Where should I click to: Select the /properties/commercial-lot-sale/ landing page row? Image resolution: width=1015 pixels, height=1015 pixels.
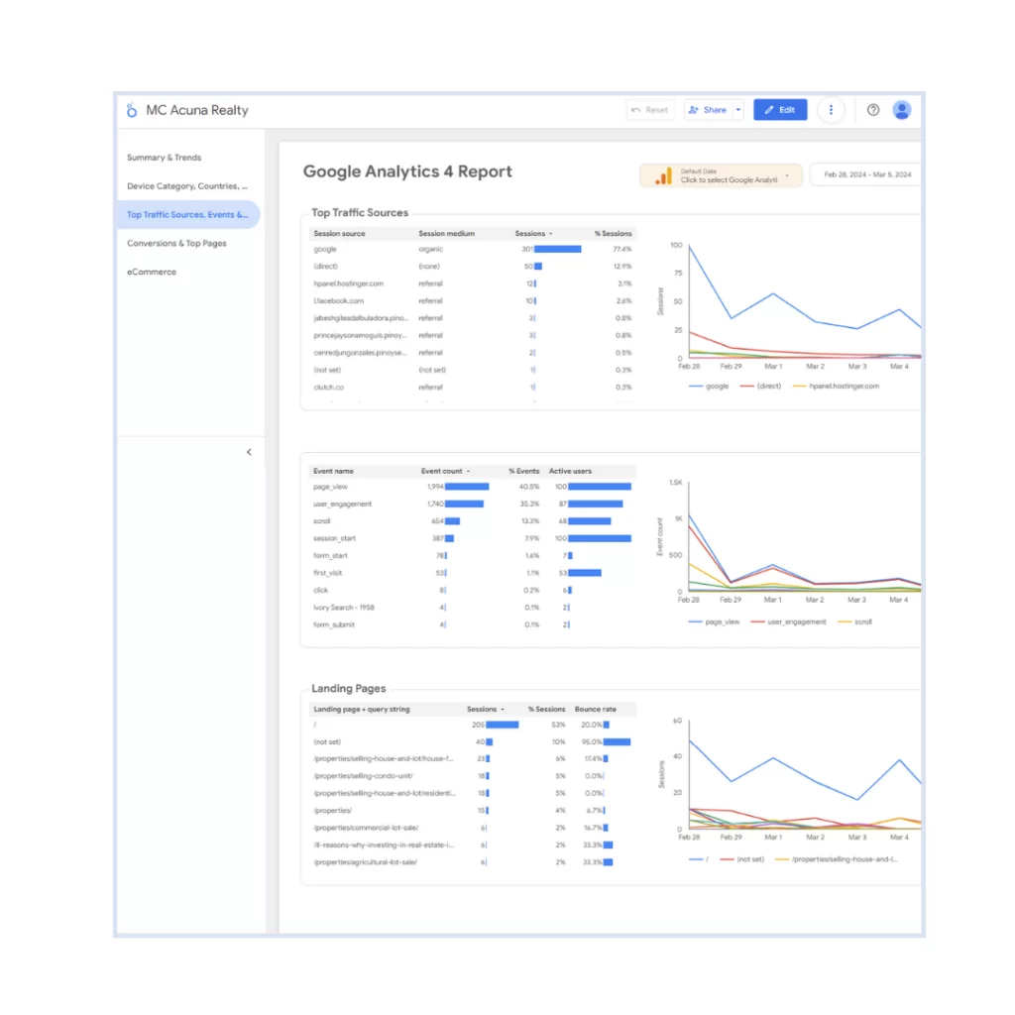pos(473,828)
